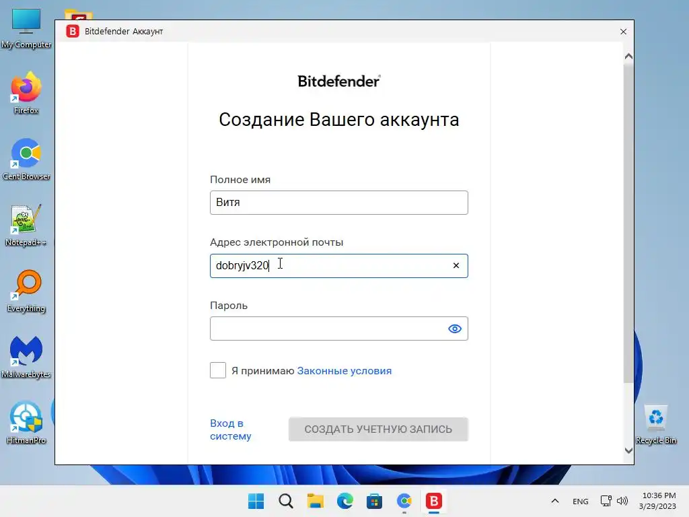The height and width of the screenshot is (517, 689).
Task: Select the Firefox desktop shortcut
Action: pos(26,93)
